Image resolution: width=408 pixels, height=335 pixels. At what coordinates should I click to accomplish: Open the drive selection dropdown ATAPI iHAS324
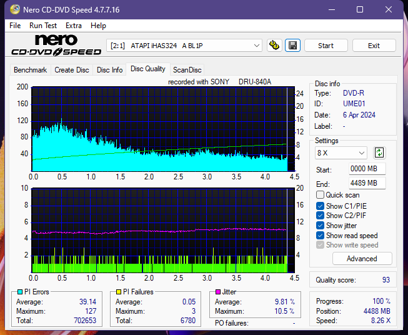184,46
